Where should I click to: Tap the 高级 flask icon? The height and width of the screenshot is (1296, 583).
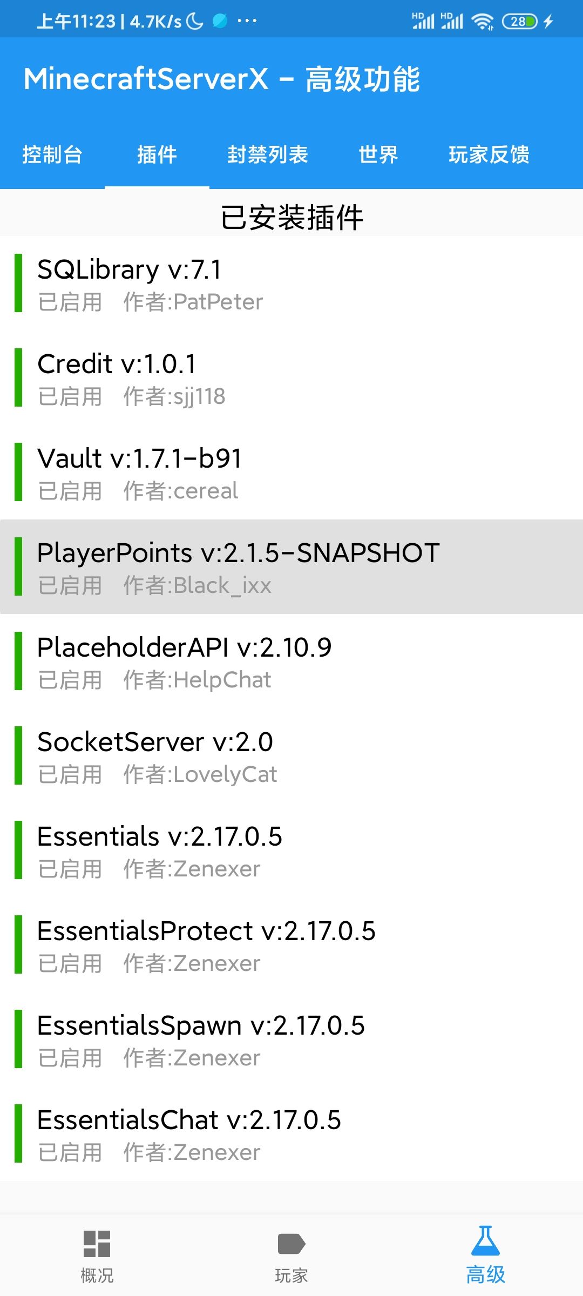click(x=485, y=1242)
